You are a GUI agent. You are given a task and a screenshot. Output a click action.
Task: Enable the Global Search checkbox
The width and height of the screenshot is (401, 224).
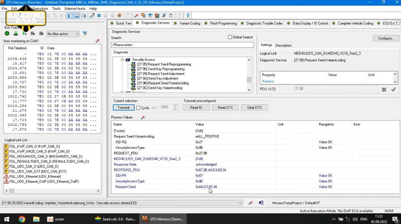pos(230,37)
